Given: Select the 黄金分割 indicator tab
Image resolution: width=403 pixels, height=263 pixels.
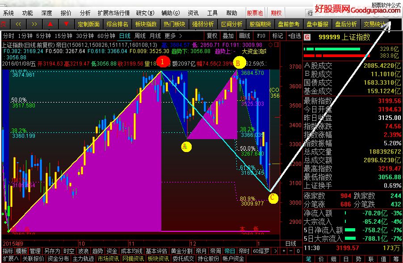Looking at the screenshot, I should click(181, 251).
